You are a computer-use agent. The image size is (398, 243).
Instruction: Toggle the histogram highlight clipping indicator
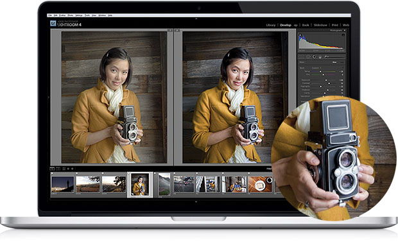[343, 35]
